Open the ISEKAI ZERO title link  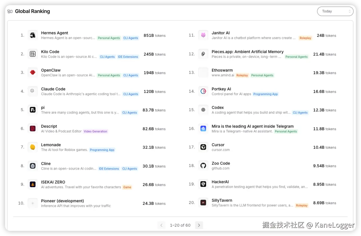tap(53, 182)
